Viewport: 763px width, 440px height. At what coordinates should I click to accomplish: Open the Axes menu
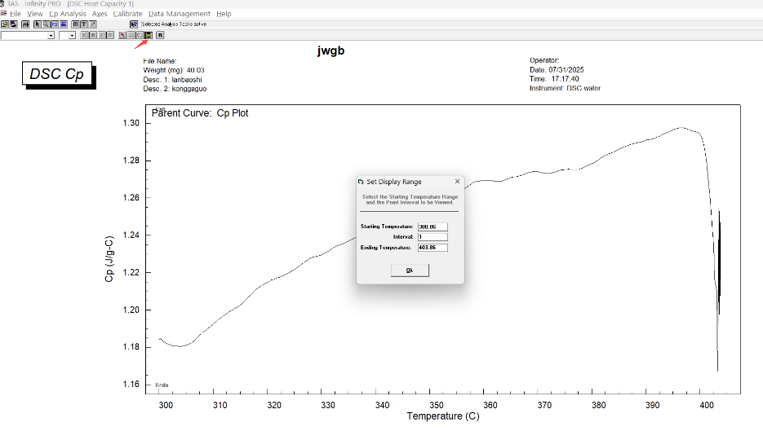point(100,14)
